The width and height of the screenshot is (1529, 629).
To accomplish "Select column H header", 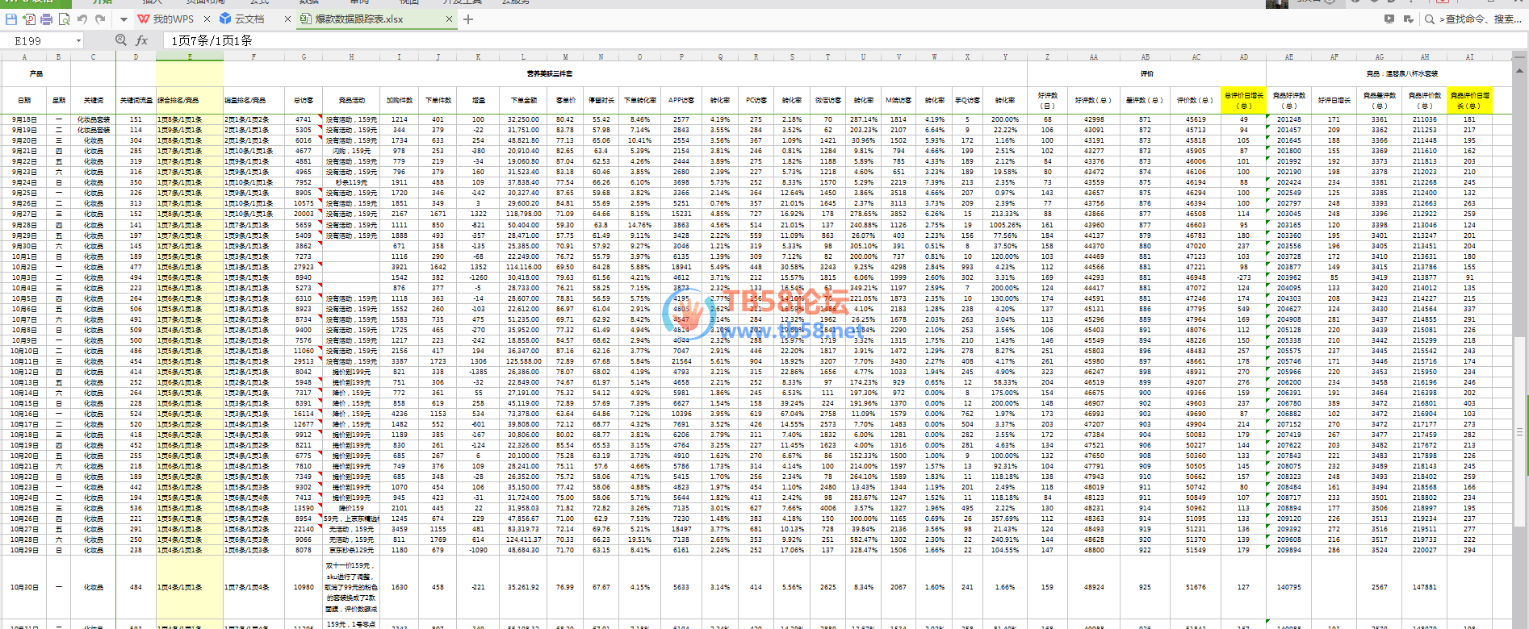I will pyautogui.click(x=351, y=56).
